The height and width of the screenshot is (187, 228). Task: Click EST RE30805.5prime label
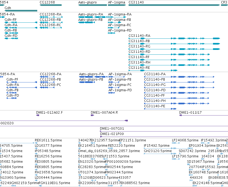click(48, 162)
